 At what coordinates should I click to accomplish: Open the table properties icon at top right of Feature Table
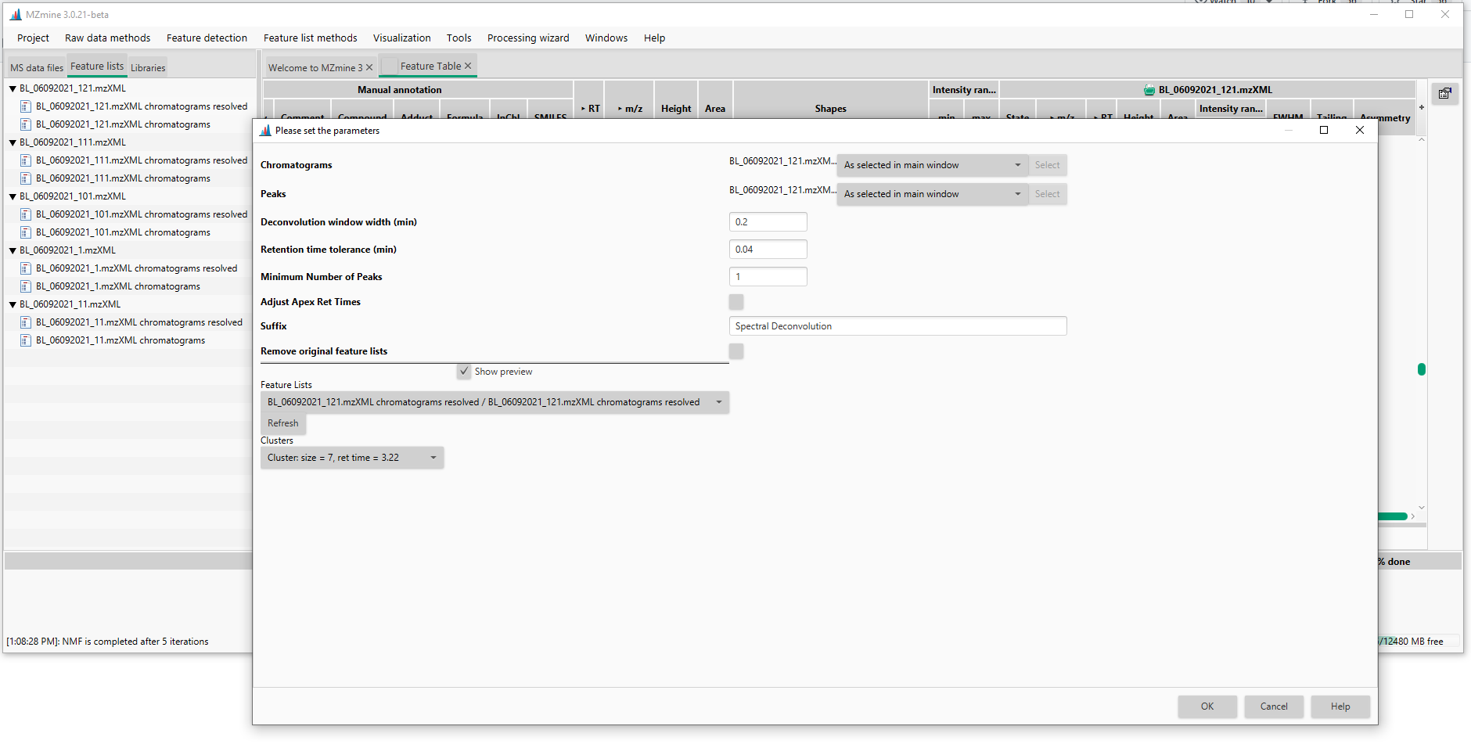(x=1445, y=93)
